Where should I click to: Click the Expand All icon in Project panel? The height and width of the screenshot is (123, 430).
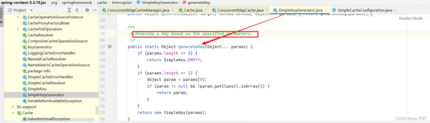tap(69, 10)
